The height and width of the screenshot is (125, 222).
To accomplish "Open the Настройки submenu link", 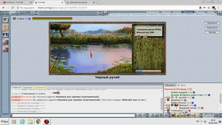I will [210, 14].
